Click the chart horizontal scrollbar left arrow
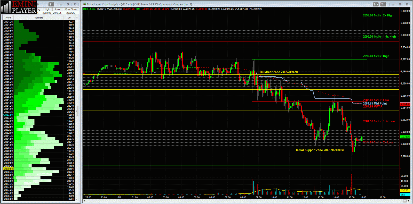Image resolution: width=413 pixels, height=204 pixels. click(84, 201)
